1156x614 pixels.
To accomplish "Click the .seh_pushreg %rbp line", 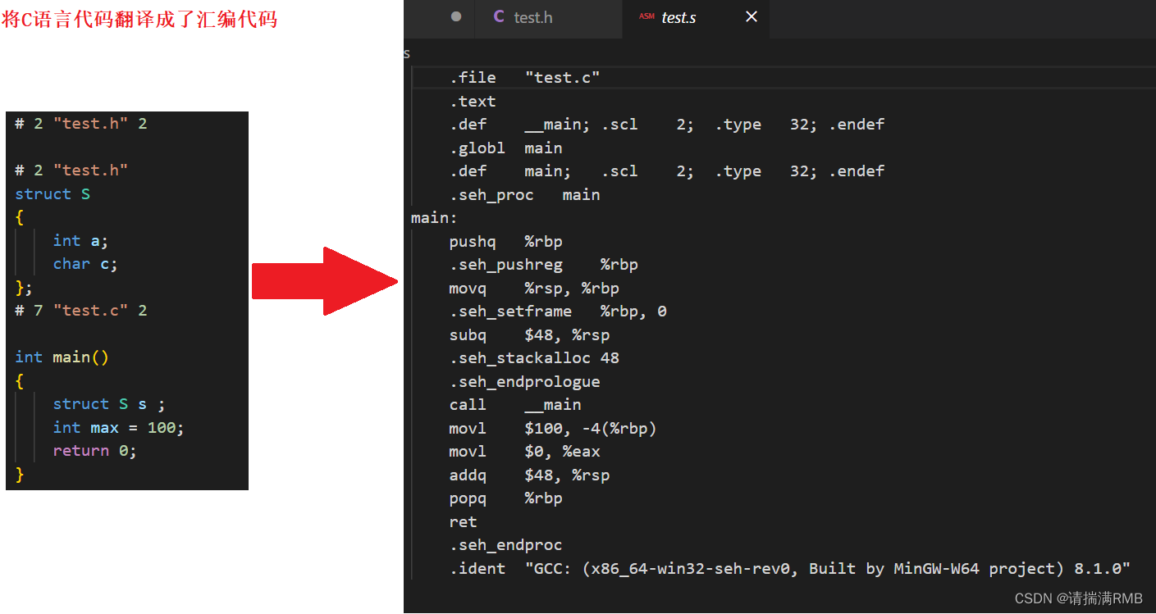I will (543, 265).
